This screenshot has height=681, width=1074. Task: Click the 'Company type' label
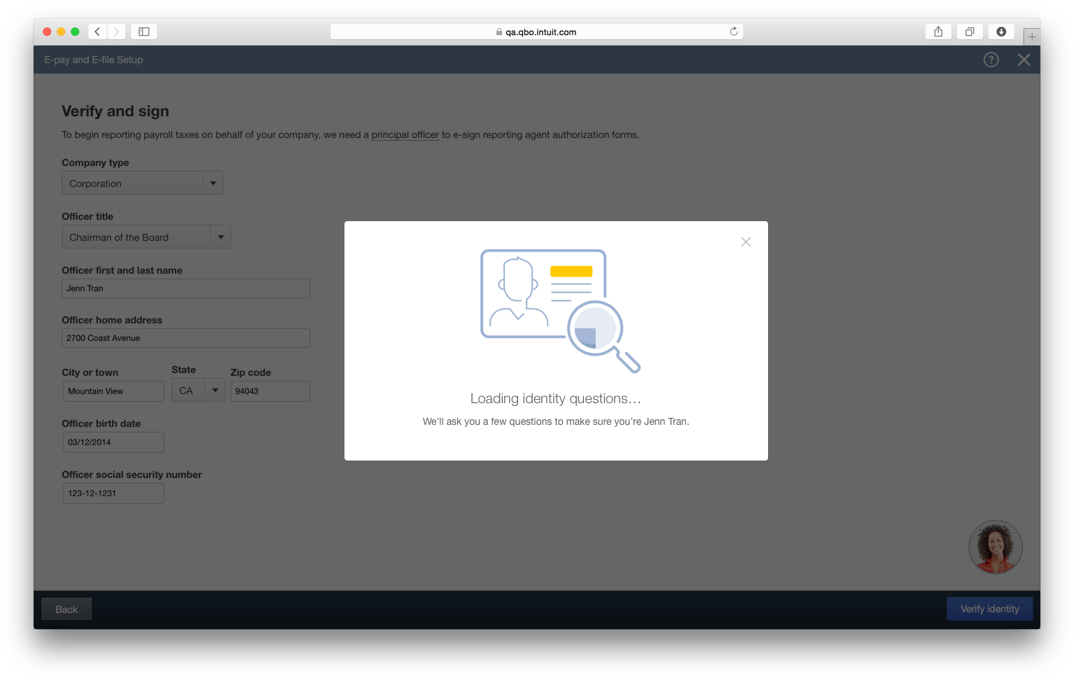click(x=95, y=162)
